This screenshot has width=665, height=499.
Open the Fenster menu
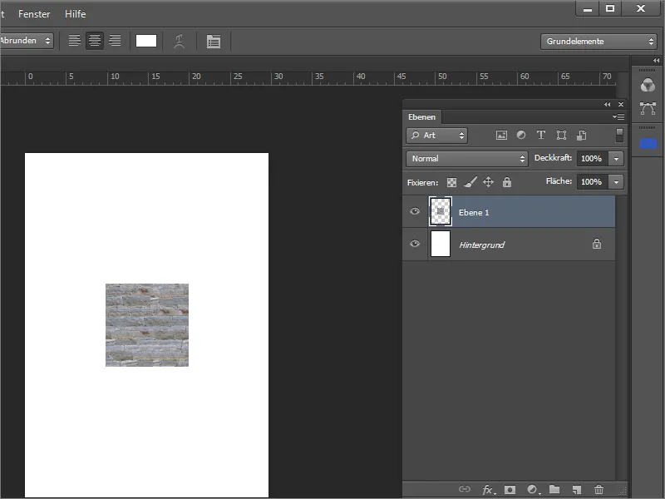pos(34,14)
